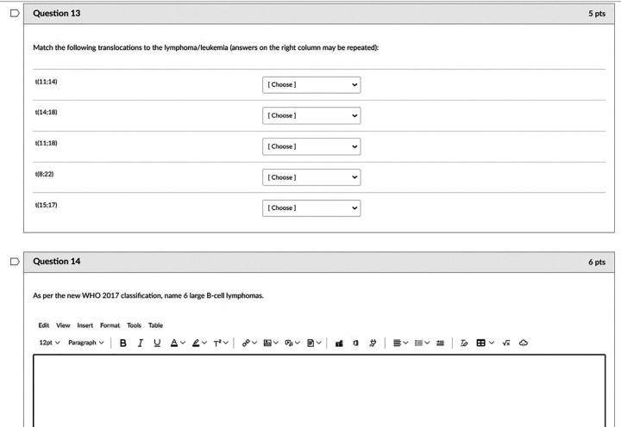Apply text color with the A icon
Image resolution: width=621 pixels, height=427 pixels.
174,343
